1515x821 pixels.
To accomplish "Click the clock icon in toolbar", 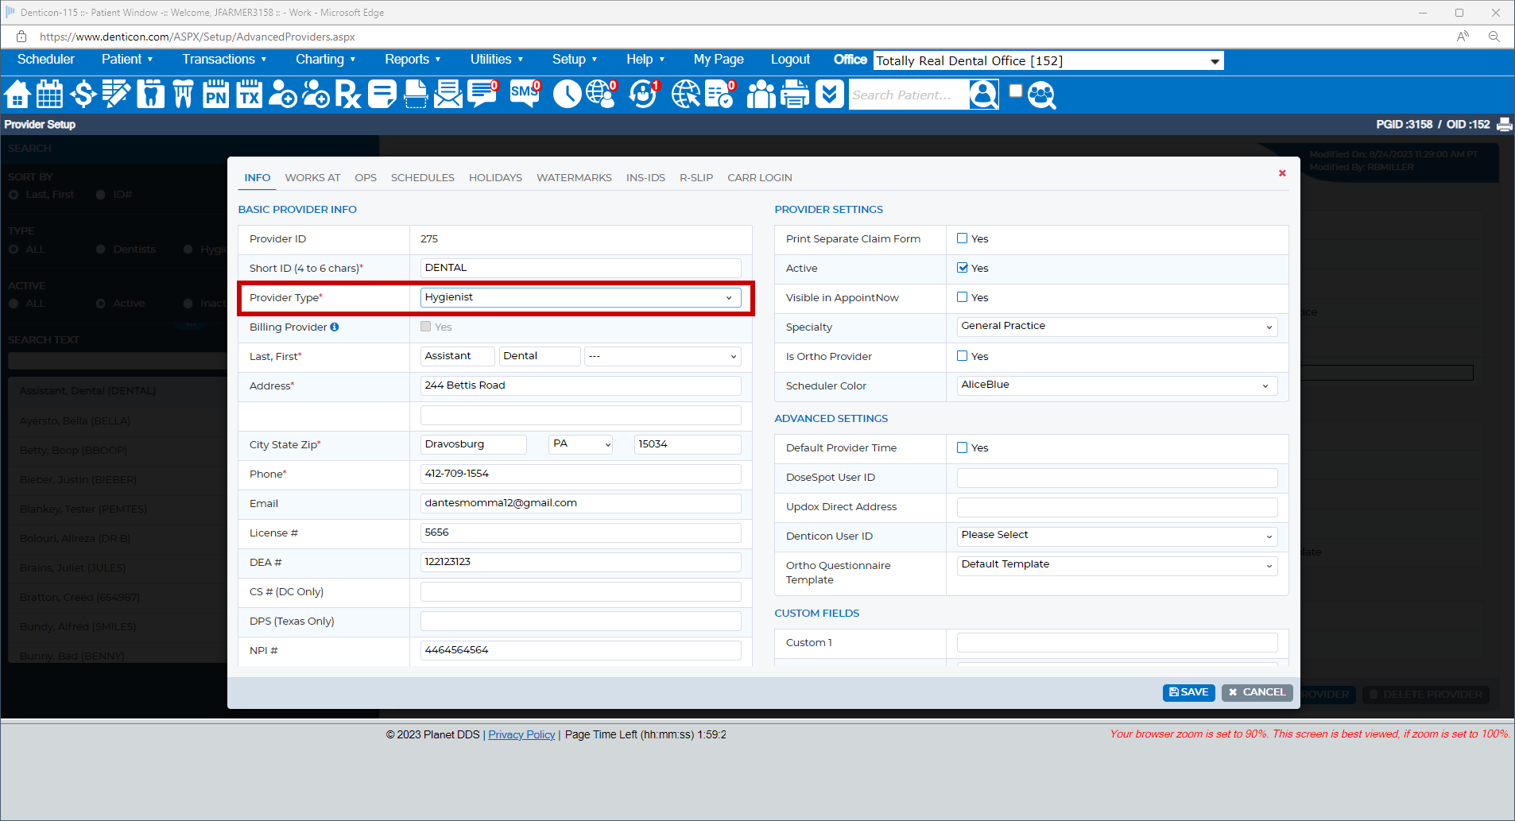I will pos(568,95).
